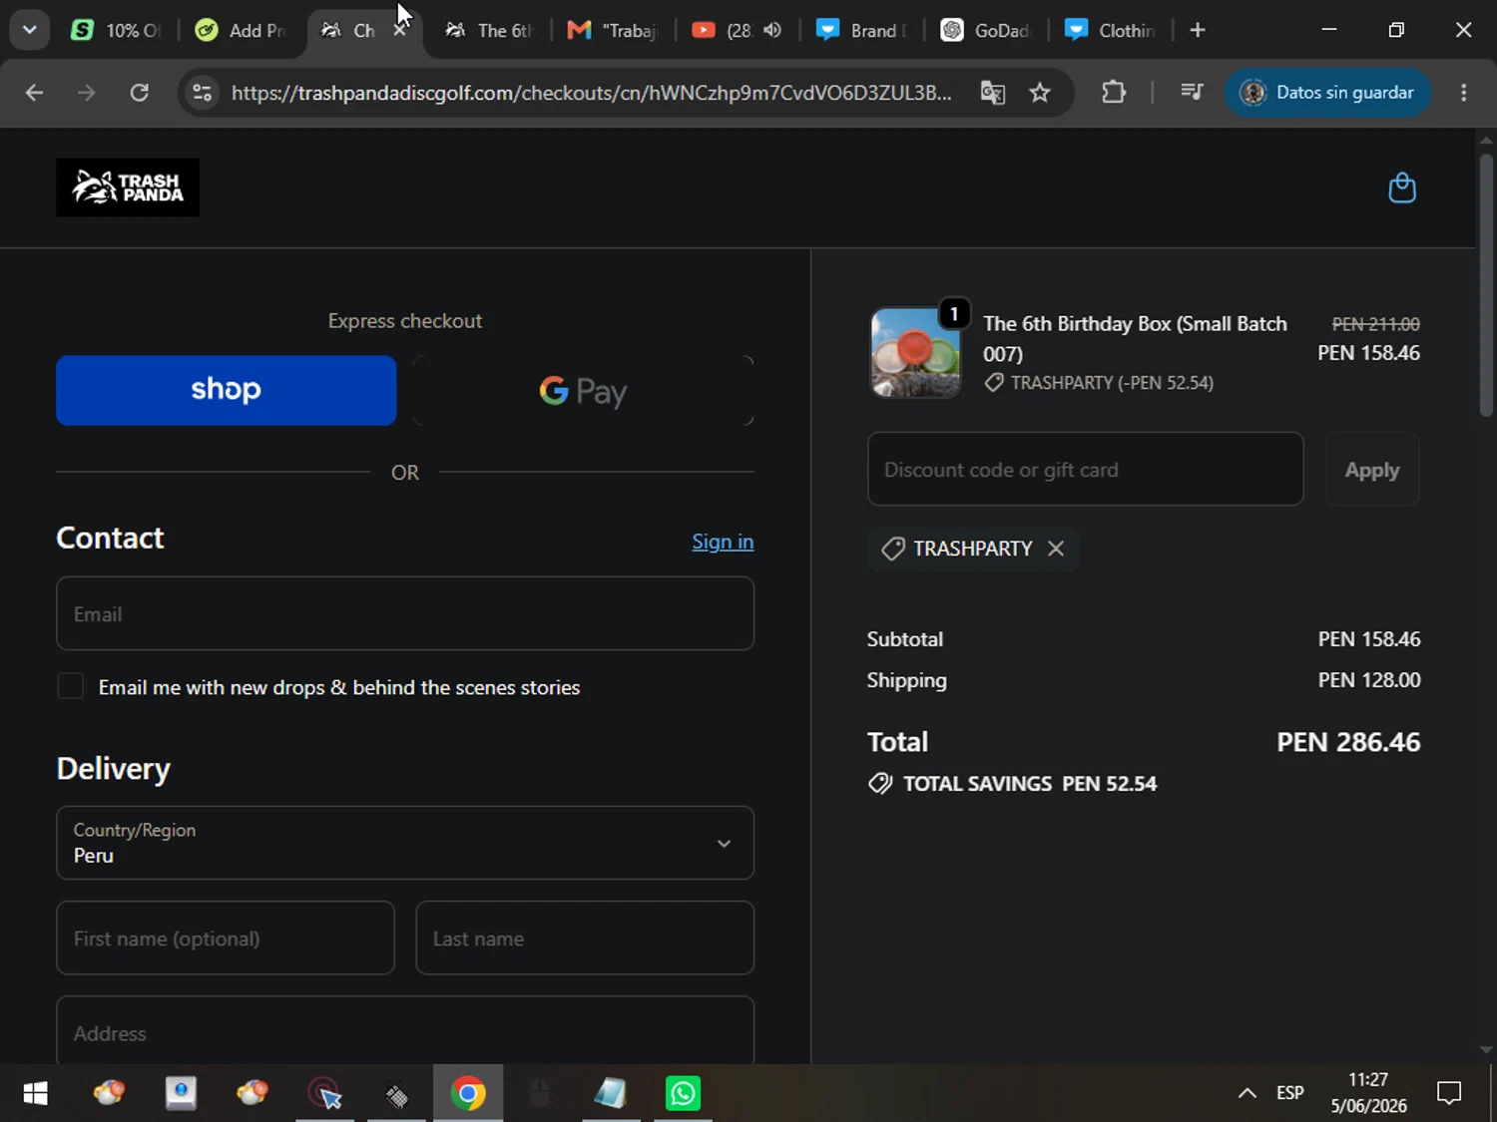Open Chrome from the taskbar
Screen dimensions: 1497x1122
click(x=468, y=1093)
